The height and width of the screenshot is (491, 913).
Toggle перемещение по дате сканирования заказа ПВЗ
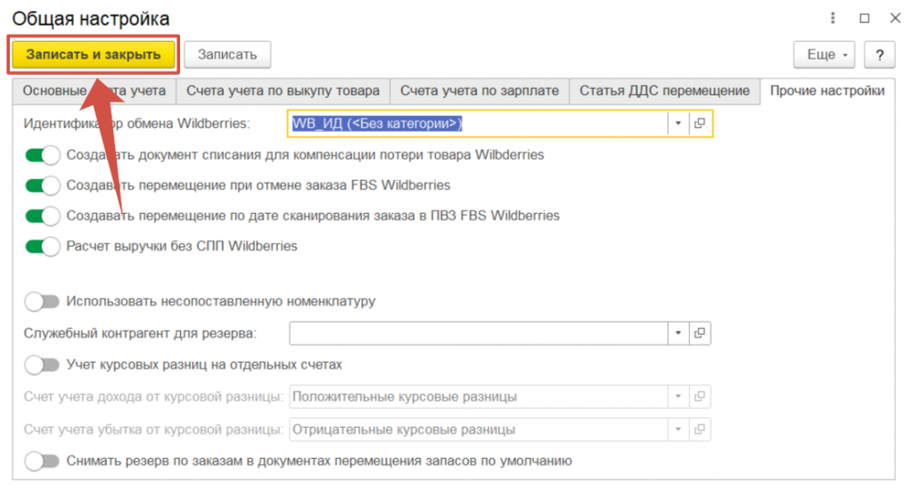pyautogui.click(x=42, y=217)
